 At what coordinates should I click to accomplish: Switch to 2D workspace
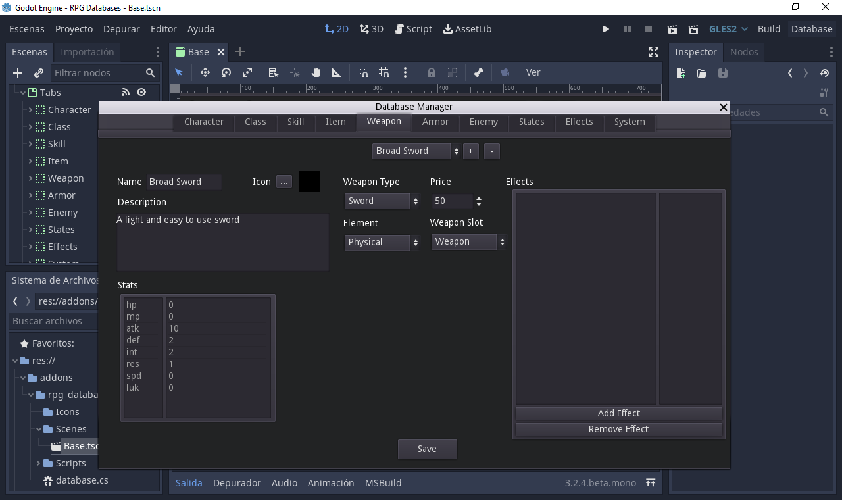[337, 29]
